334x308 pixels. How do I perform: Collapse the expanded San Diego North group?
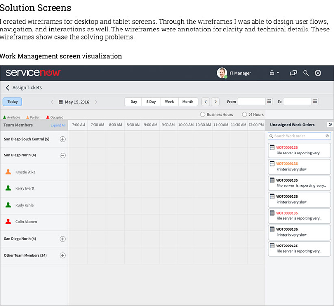click(x=63, y=155)
